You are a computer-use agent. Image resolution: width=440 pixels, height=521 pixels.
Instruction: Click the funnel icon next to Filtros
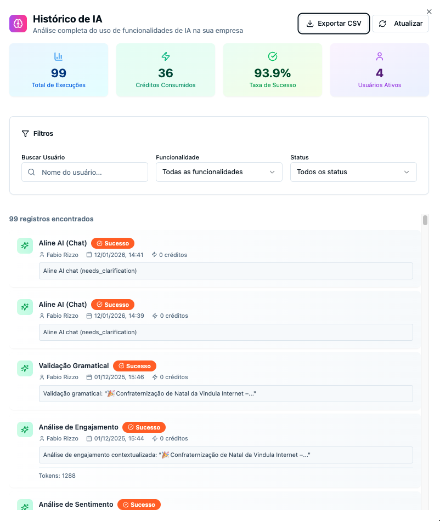(25, 133)
